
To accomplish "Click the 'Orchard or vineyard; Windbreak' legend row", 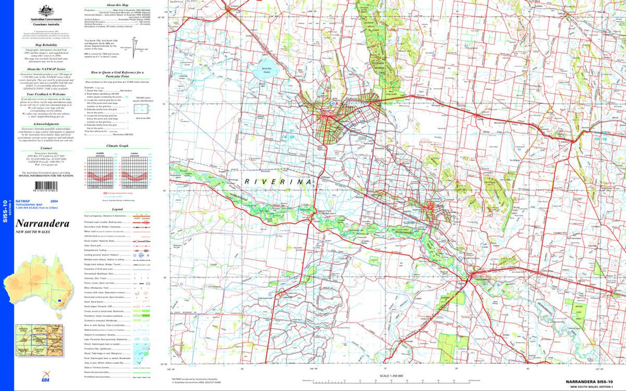I will click(x=117, y=321).
